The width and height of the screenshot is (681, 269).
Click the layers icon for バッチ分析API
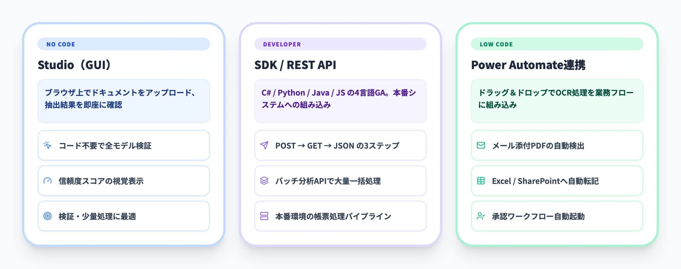(264, 181)
